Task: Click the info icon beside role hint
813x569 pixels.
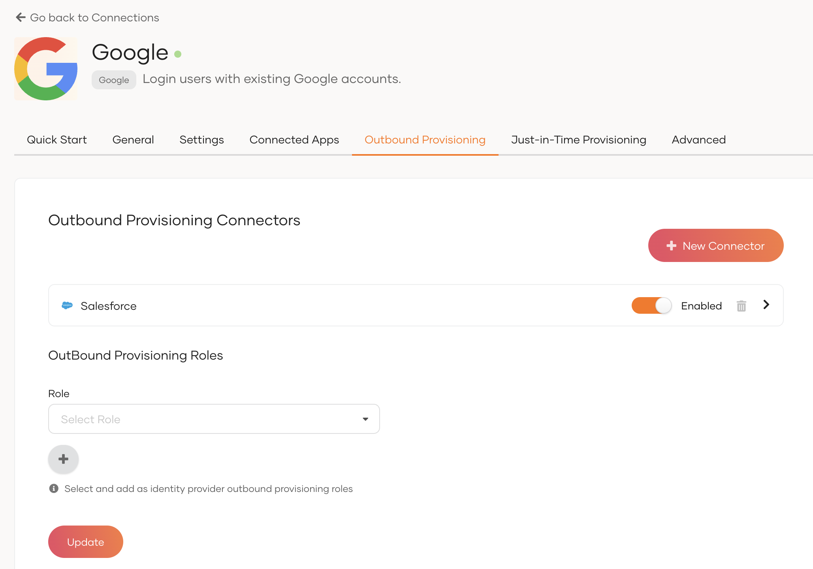Action: [54, 489]
